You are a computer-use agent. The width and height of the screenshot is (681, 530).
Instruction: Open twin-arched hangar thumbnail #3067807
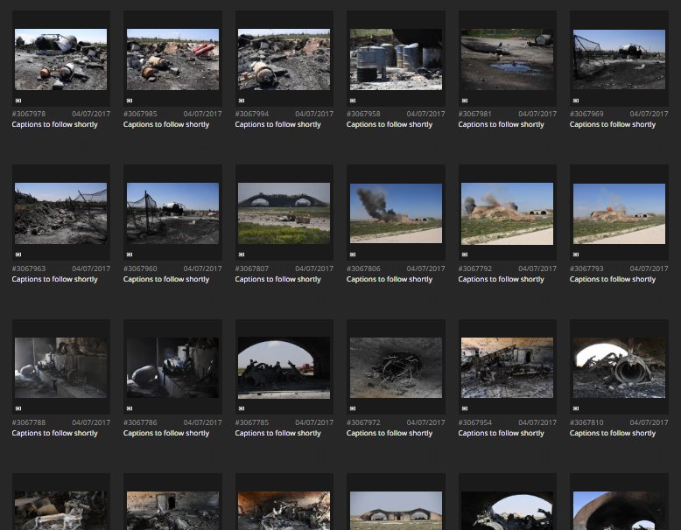[284, 213]
